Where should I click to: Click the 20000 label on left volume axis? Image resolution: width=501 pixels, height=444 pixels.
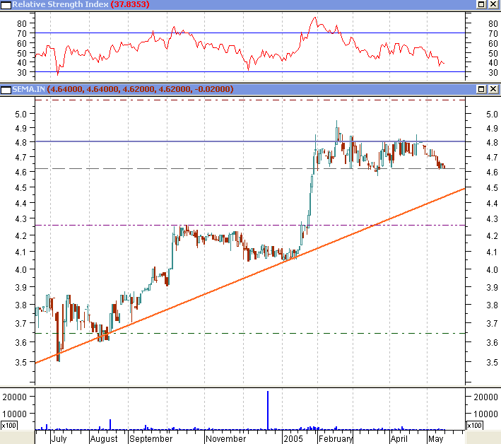14,397
